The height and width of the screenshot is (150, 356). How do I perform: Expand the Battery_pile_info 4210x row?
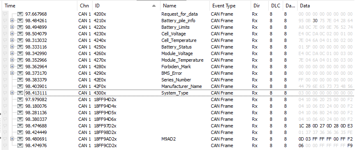click(12, 21)
